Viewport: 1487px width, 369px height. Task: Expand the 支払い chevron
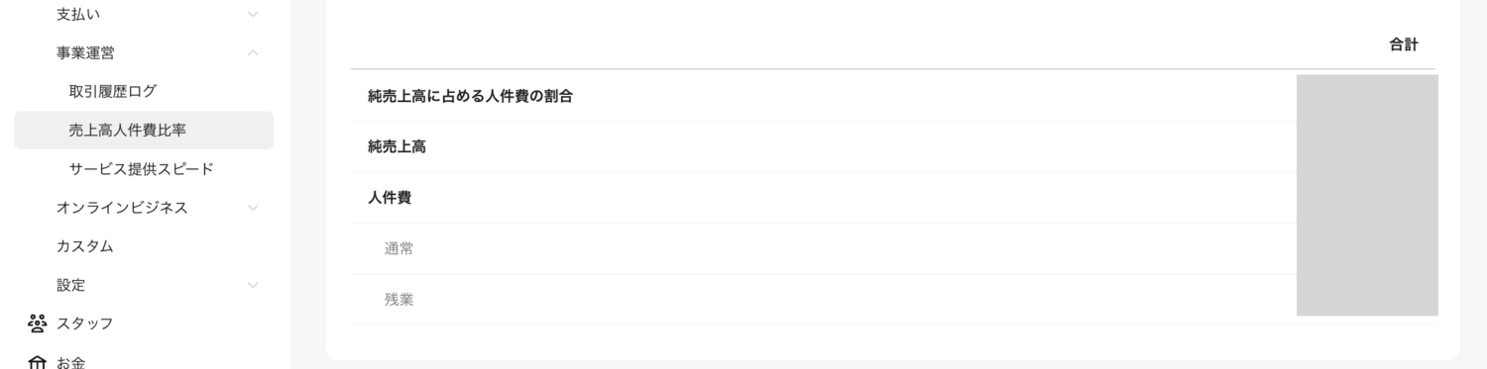(x=253, y=14)
